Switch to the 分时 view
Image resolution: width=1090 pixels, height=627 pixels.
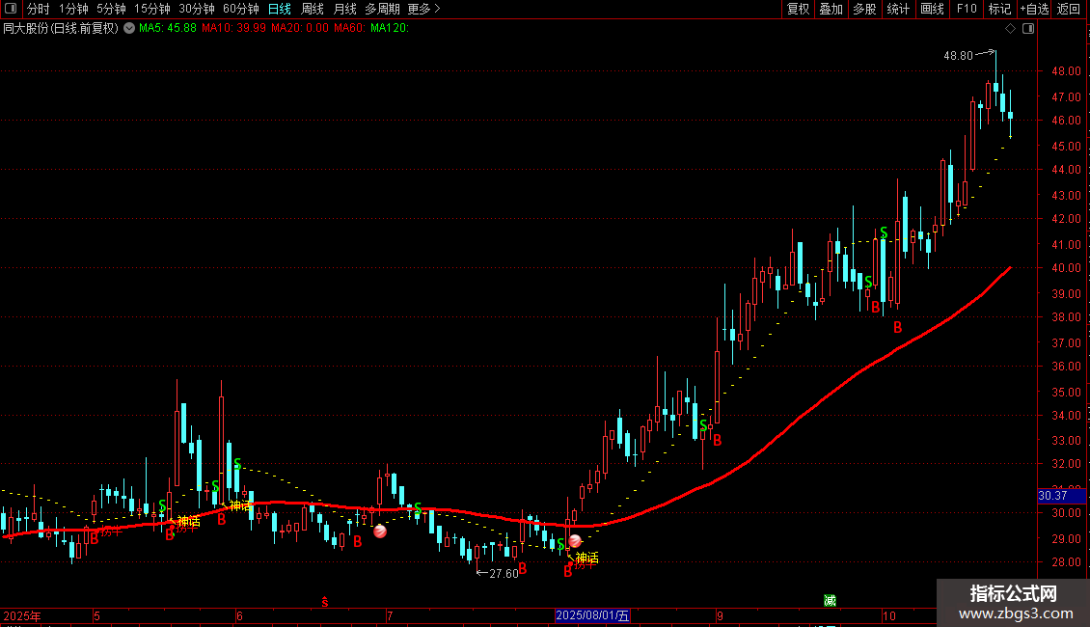click(x=39, y=9)
